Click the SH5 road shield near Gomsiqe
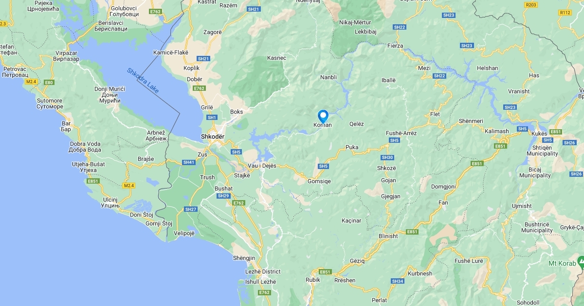Image resolution: width=584 pixels, height=306 pixels. (x=323, y=166)
